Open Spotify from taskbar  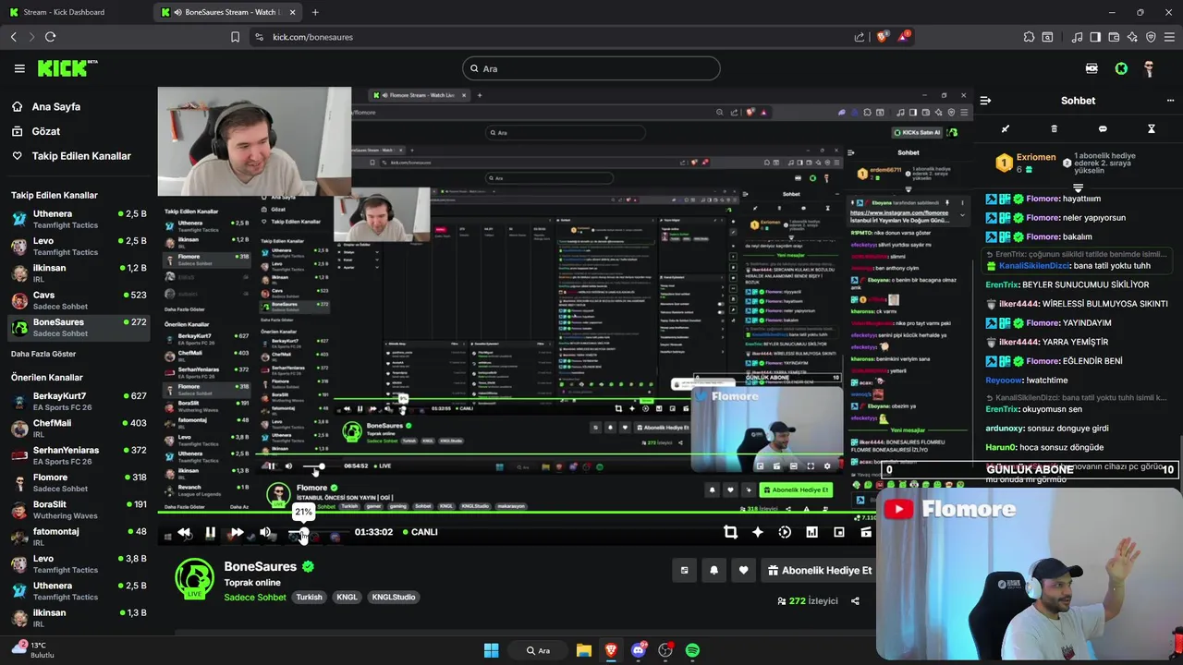692,650
